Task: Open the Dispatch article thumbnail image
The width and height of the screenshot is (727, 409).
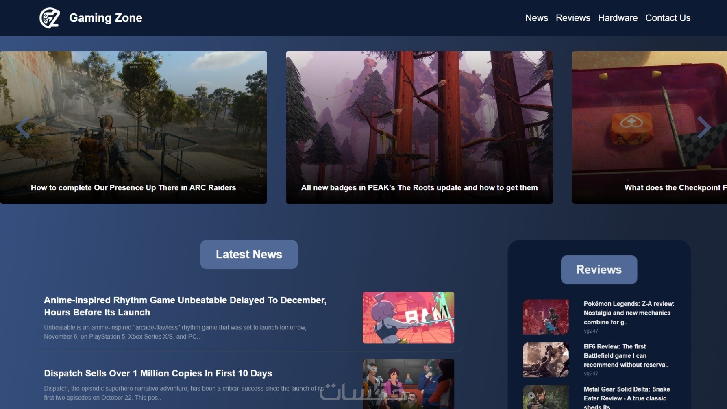Action: click(408, 384)
